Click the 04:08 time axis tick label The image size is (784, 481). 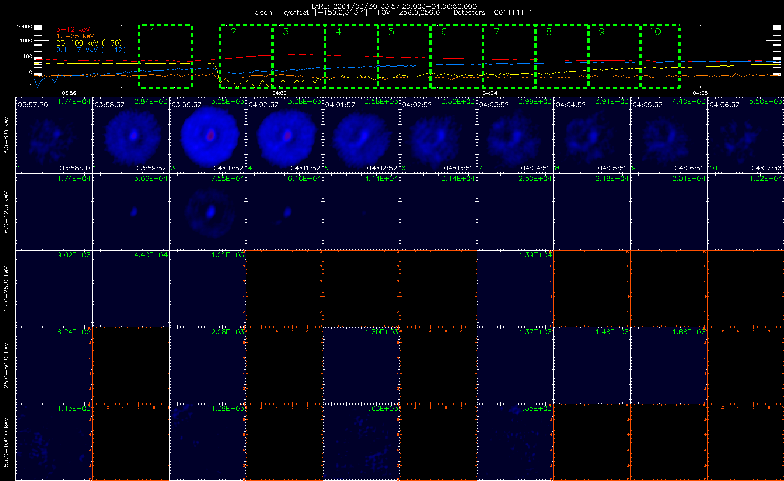(700, 93)
